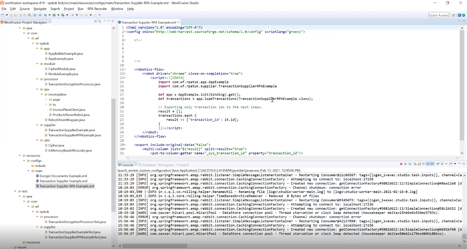The height and width of the screenshot is (249, 467).
Task: Open Project Navigator View Menu triangle
Action: click(x=105, y=21)
